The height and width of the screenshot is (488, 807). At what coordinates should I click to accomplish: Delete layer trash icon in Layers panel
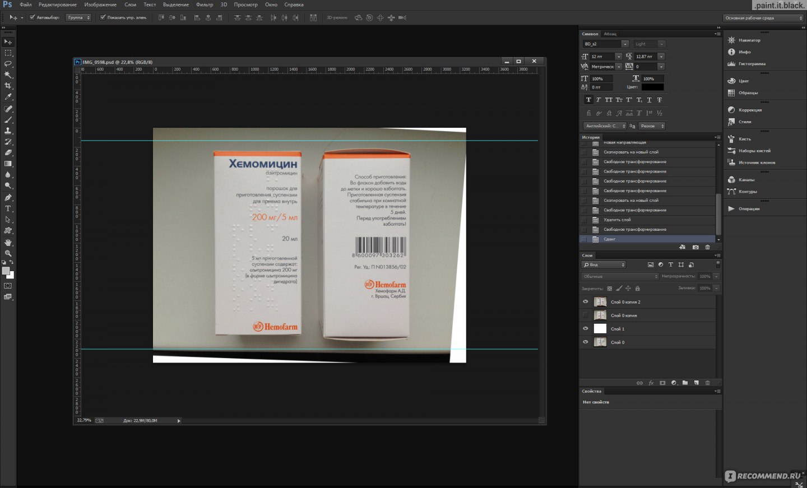[x=707, y=383]
